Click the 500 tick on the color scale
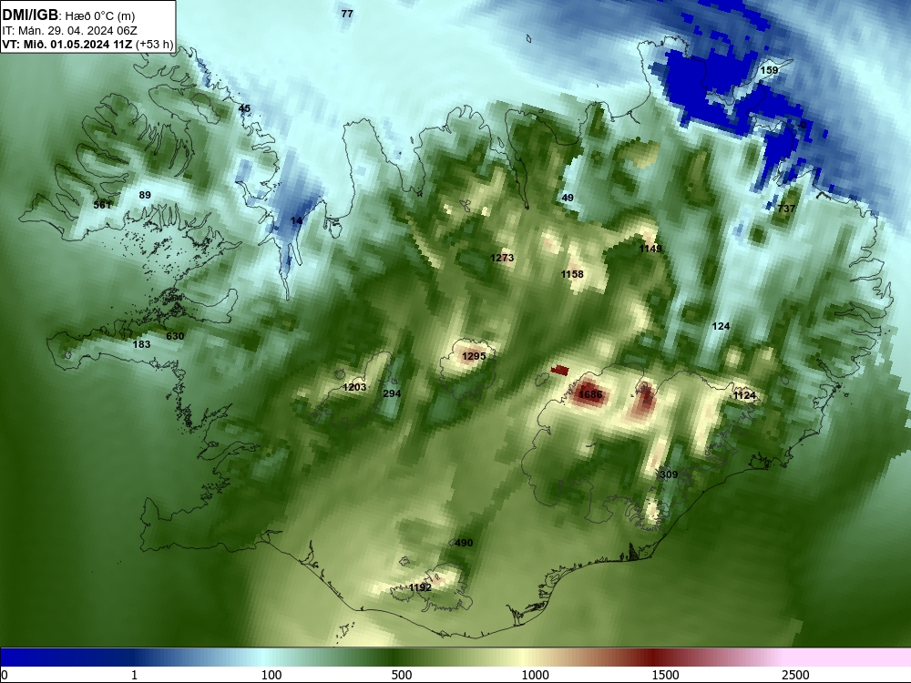 402,674
